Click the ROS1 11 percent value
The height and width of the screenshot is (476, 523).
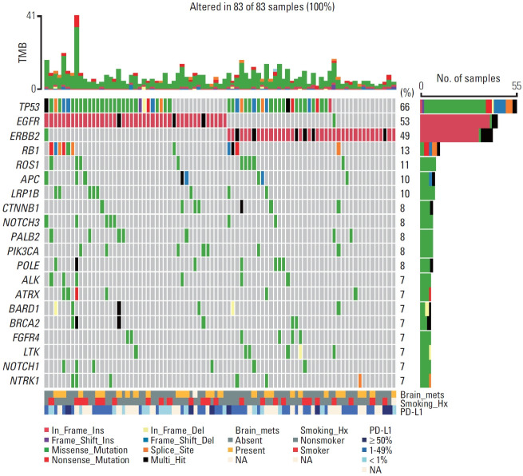[x=405, y=165]
